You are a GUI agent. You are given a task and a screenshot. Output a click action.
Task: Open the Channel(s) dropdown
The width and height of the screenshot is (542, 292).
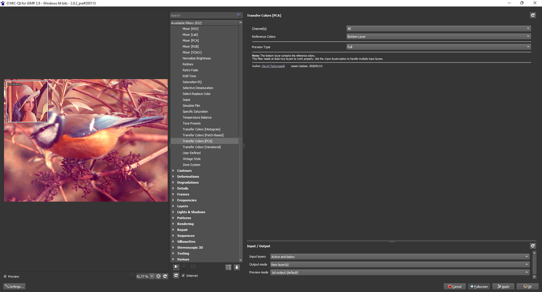tap(438, 29)
